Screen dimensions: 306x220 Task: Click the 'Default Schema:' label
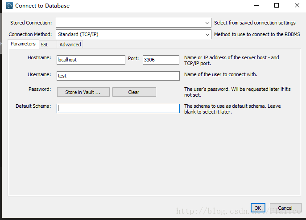(33, 106)
